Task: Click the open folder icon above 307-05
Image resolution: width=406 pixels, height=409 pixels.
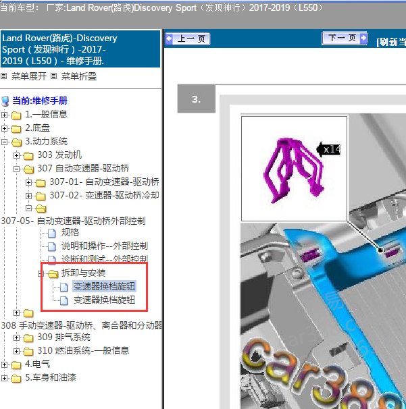Action: pyautogui.click(x=41, y=209)
